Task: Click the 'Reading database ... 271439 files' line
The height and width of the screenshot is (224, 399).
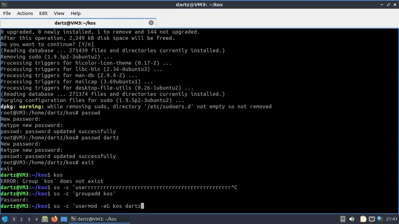Action: pos(113,50)
